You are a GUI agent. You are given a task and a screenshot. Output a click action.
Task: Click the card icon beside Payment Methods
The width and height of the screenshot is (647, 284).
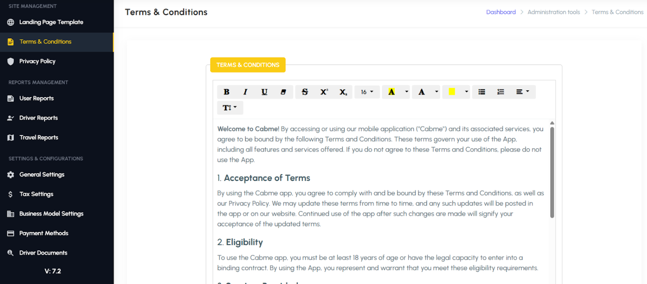pos(11,233)
